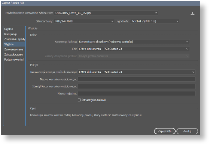Enable the Oznacz jako zalewki checkbox
The width and height of the screenshot is (210, 145).
pyautogui.click(x=79, y=100)
